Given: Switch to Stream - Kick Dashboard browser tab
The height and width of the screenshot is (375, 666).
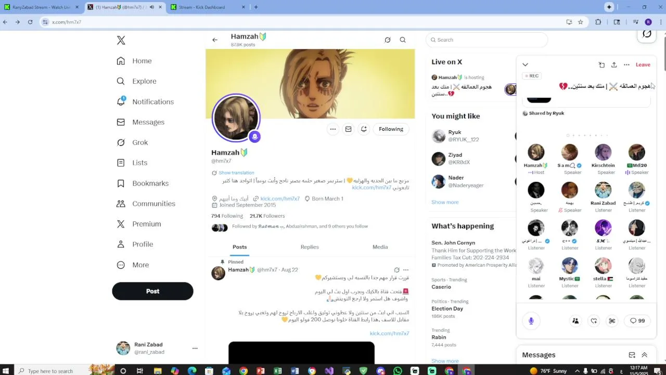Looking at the screenshot, I should [207, 7].
